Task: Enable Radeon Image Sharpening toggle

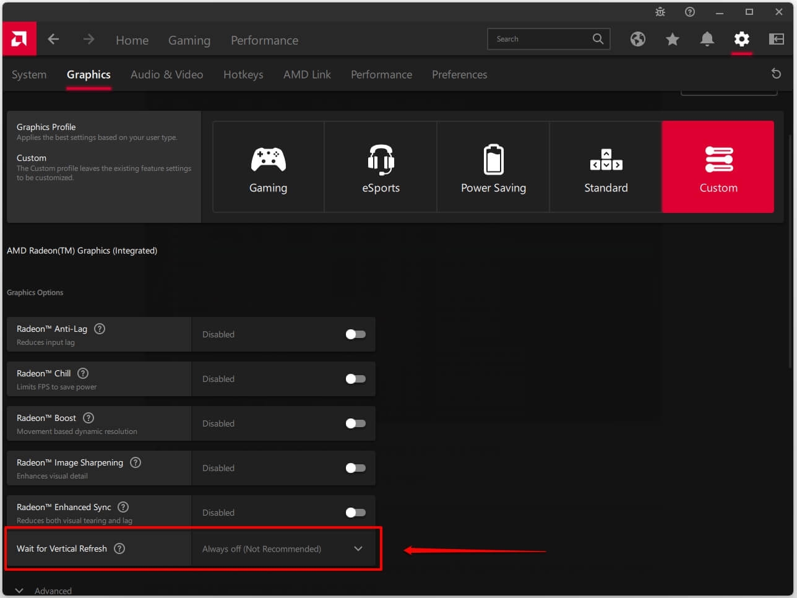Action: point(356,468)
